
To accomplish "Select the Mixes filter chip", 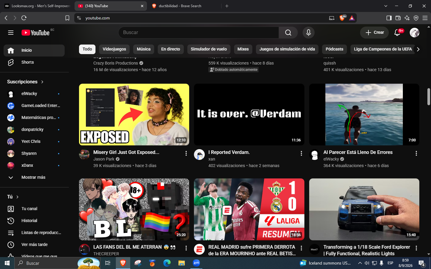I will 243,49.
